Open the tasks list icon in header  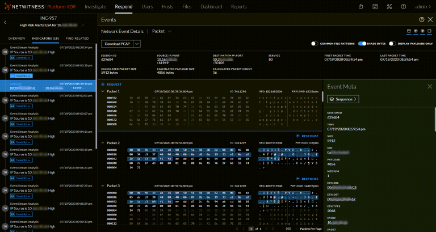click(375, 7)
